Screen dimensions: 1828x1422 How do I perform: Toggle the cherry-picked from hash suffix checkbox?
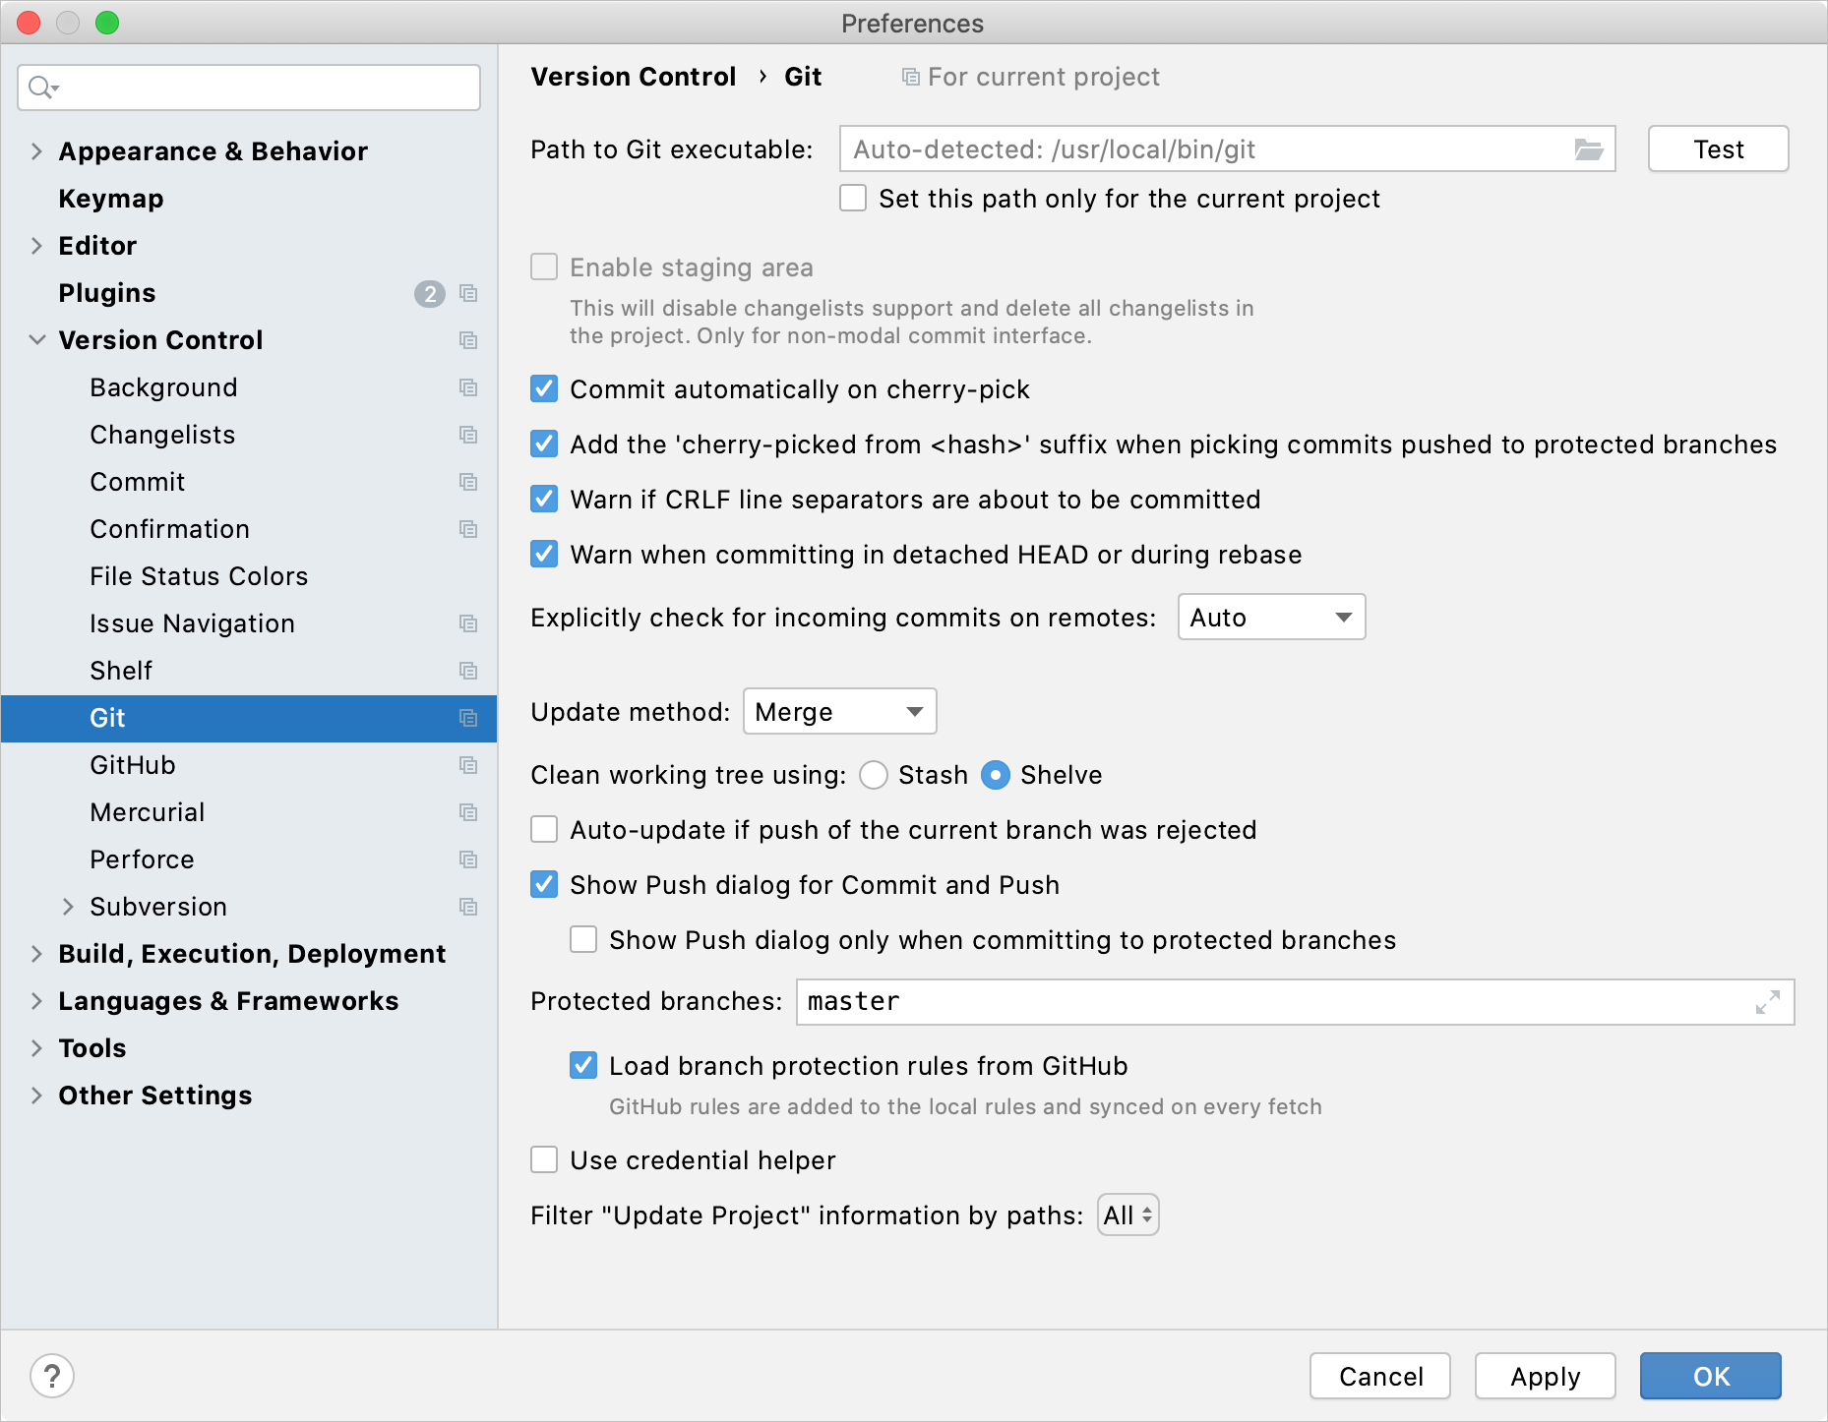(544, 444)
